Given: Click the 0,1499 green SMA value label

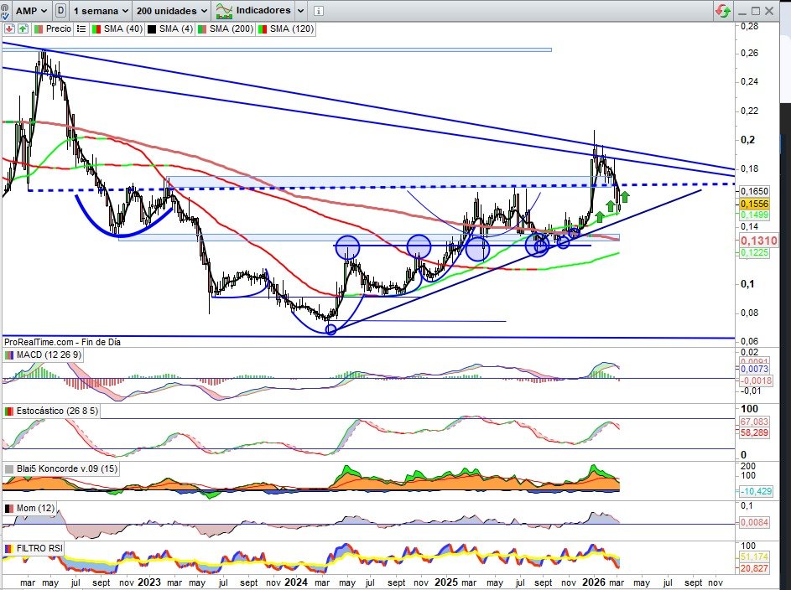Looking at the screenshot, I should [x=754, y=215].
